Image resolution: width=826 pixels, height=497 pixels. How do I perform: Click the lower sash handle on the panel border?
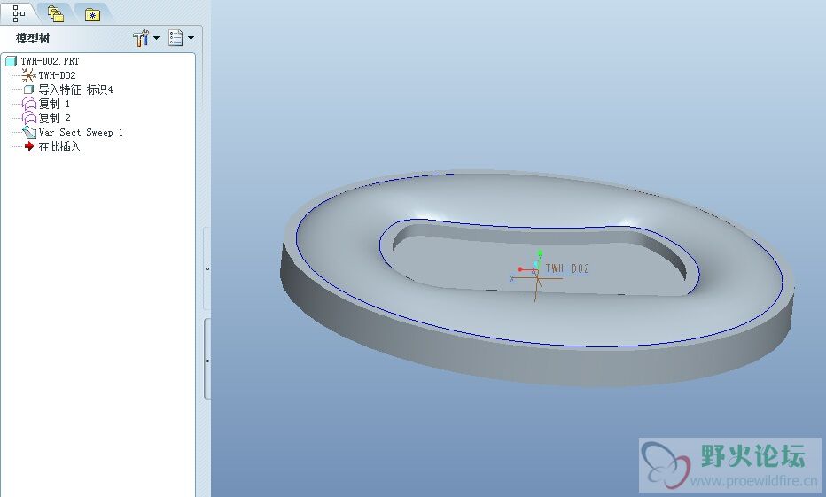tap(207, 360)
